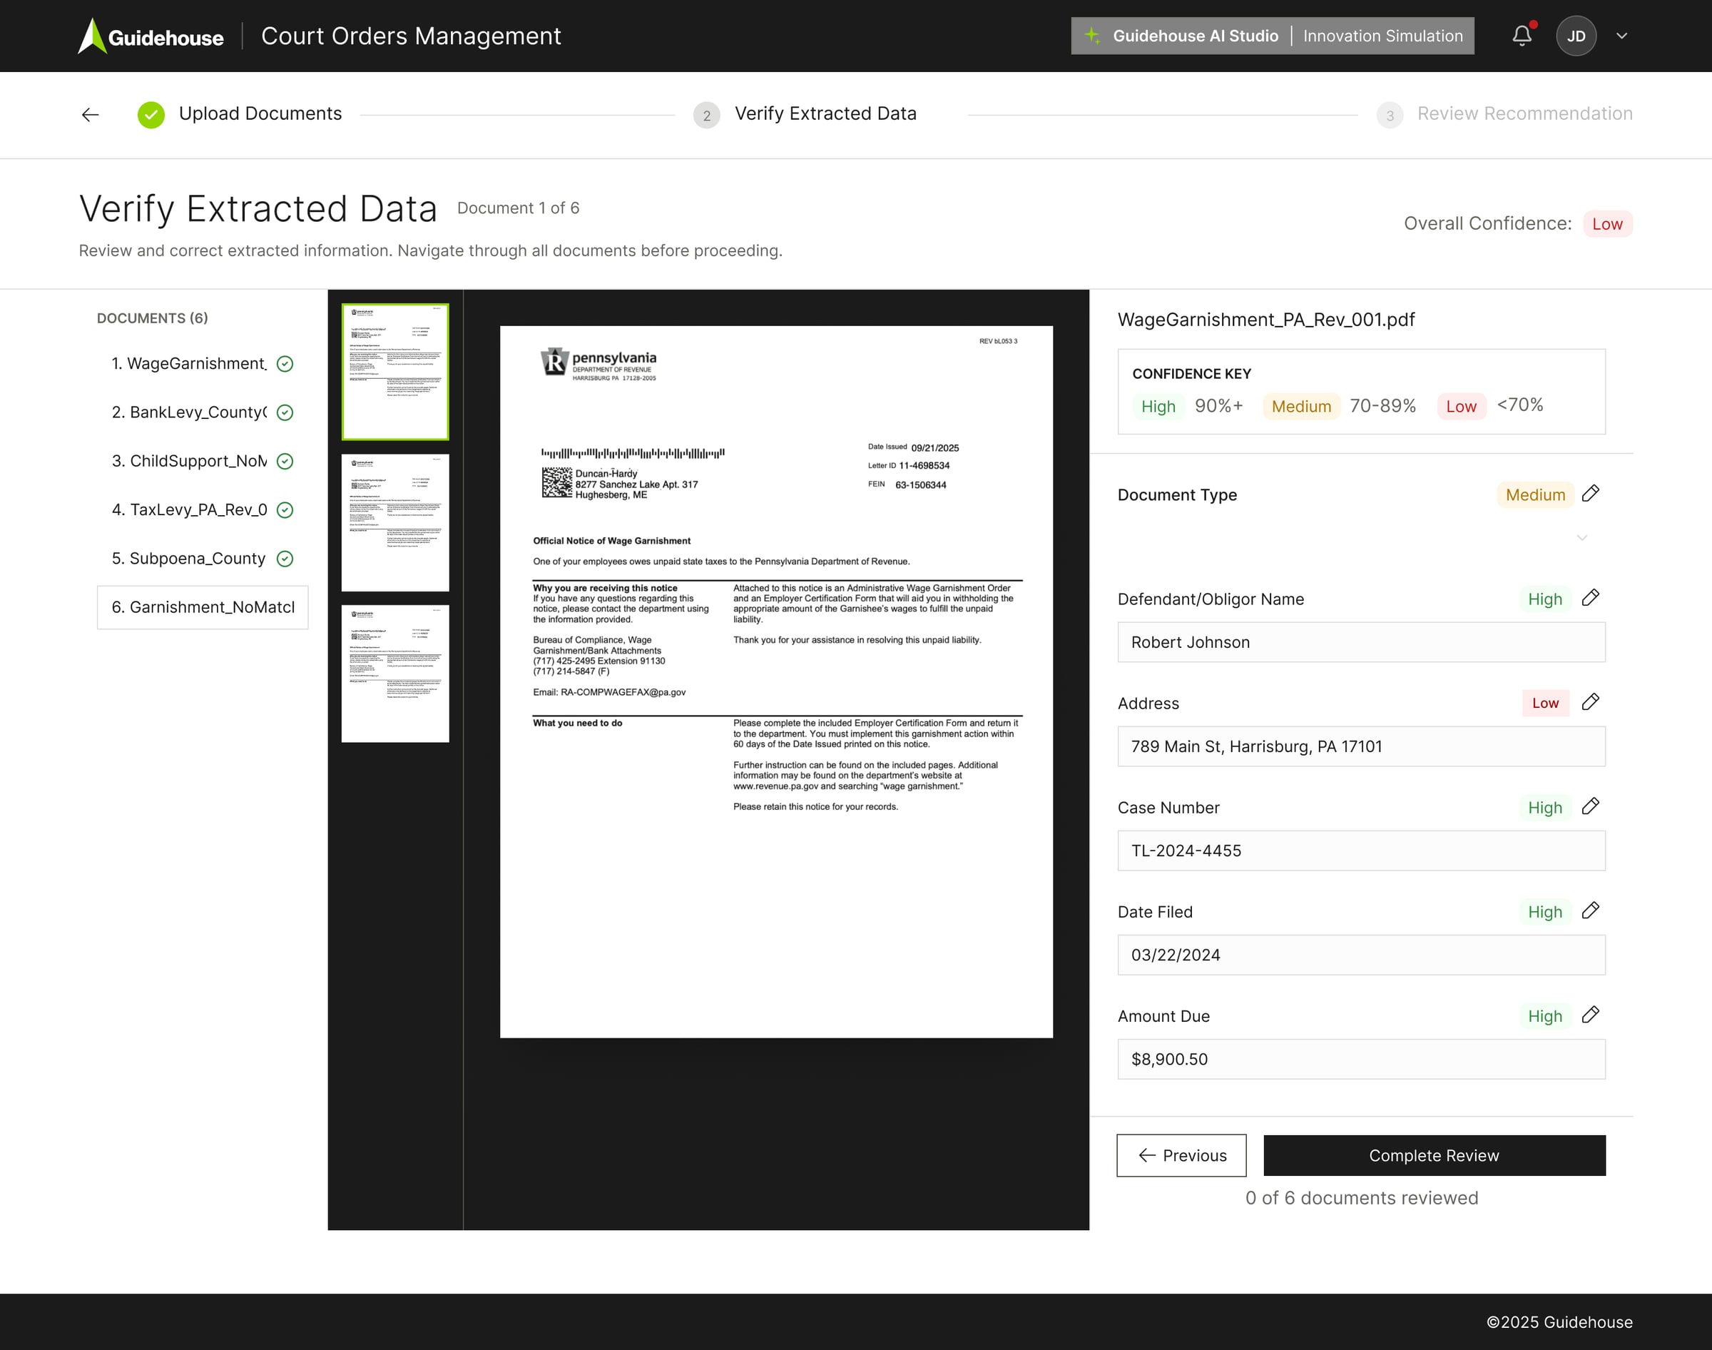Edit the Defendant/Obligor Name field
Image resolution: width=1712 pixels, height=1350 pixels.
coord(1590,599)
